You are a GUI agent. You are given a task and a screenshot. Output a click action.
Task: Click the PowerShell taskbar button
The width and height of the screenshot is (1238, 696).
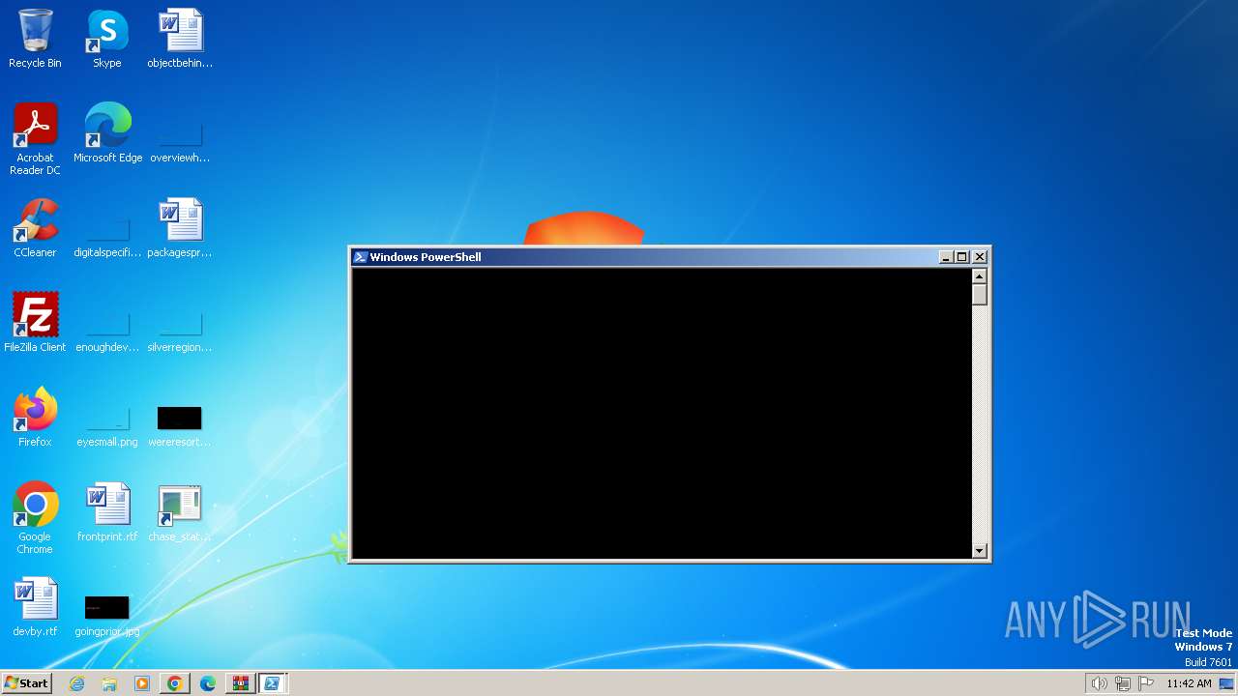point(273,683)
